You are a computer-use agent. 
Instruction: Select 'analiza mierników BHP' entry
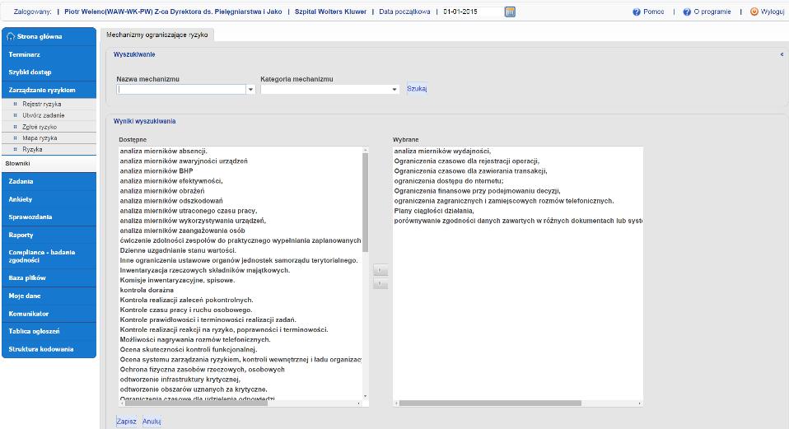click(156, 171)
